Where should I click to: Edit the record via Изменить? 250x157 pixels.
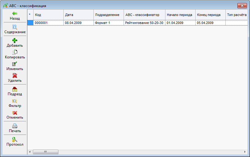point(15,66)
